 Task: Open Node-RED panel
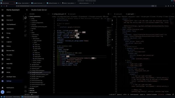(9, 64)
